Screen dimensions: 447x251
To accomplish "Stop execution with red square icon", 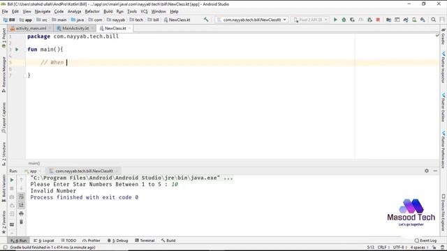I will 378,20.
